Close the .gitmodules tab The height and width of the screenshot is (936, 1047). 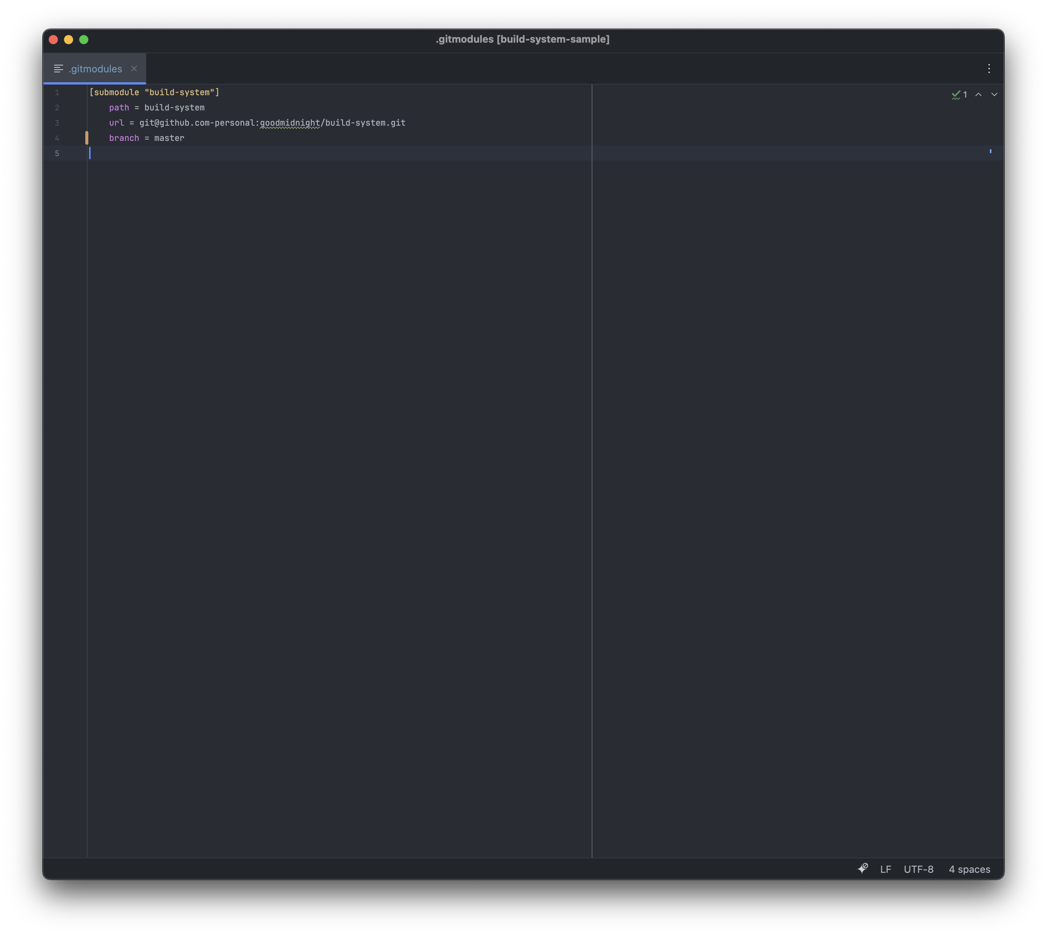pos(134,69)
